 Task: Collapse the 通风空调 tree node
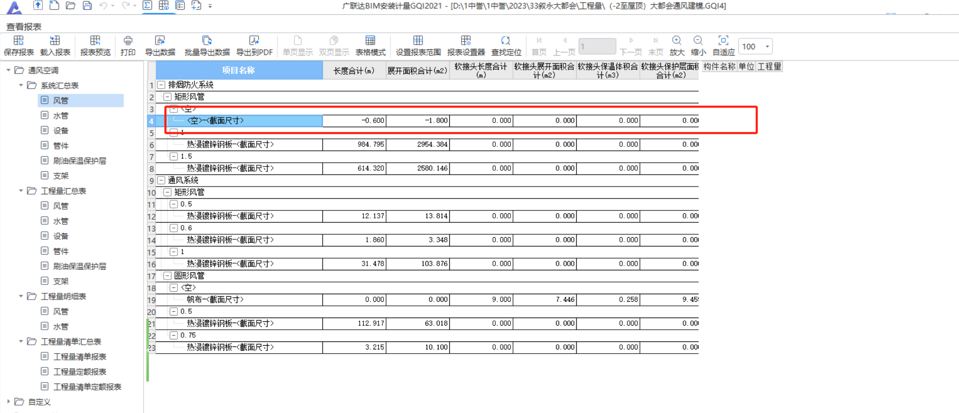coord(8,70)
